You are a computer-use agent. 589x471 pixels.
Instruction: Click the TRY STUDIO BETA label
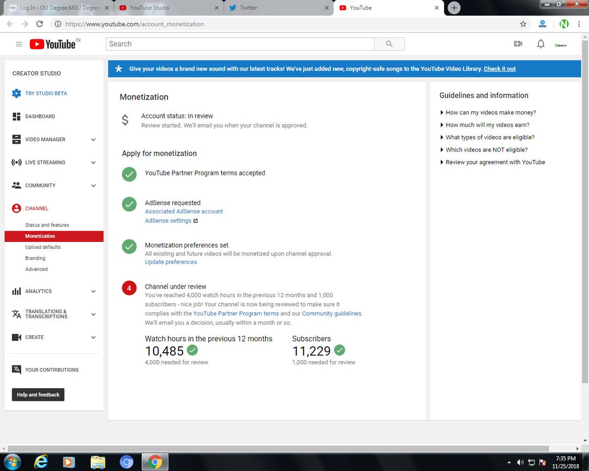point(46,93)
